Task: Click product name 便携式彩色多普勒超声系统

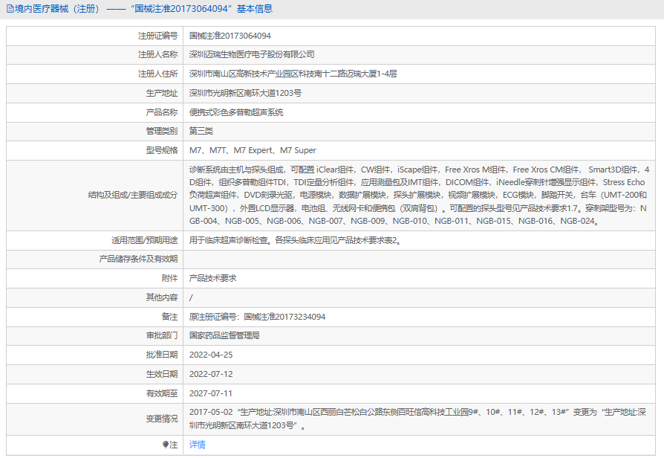Action: tap(236, 112)
